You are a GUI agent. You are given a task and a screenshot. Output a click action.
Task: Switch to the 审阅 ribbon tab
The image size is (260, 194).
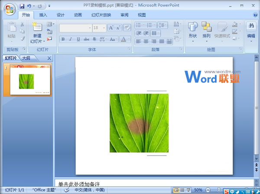click(124, 15)
